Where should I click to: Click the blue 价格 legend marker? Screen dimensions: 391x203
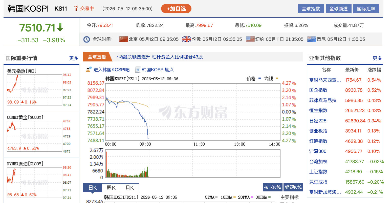coord(259,79)
